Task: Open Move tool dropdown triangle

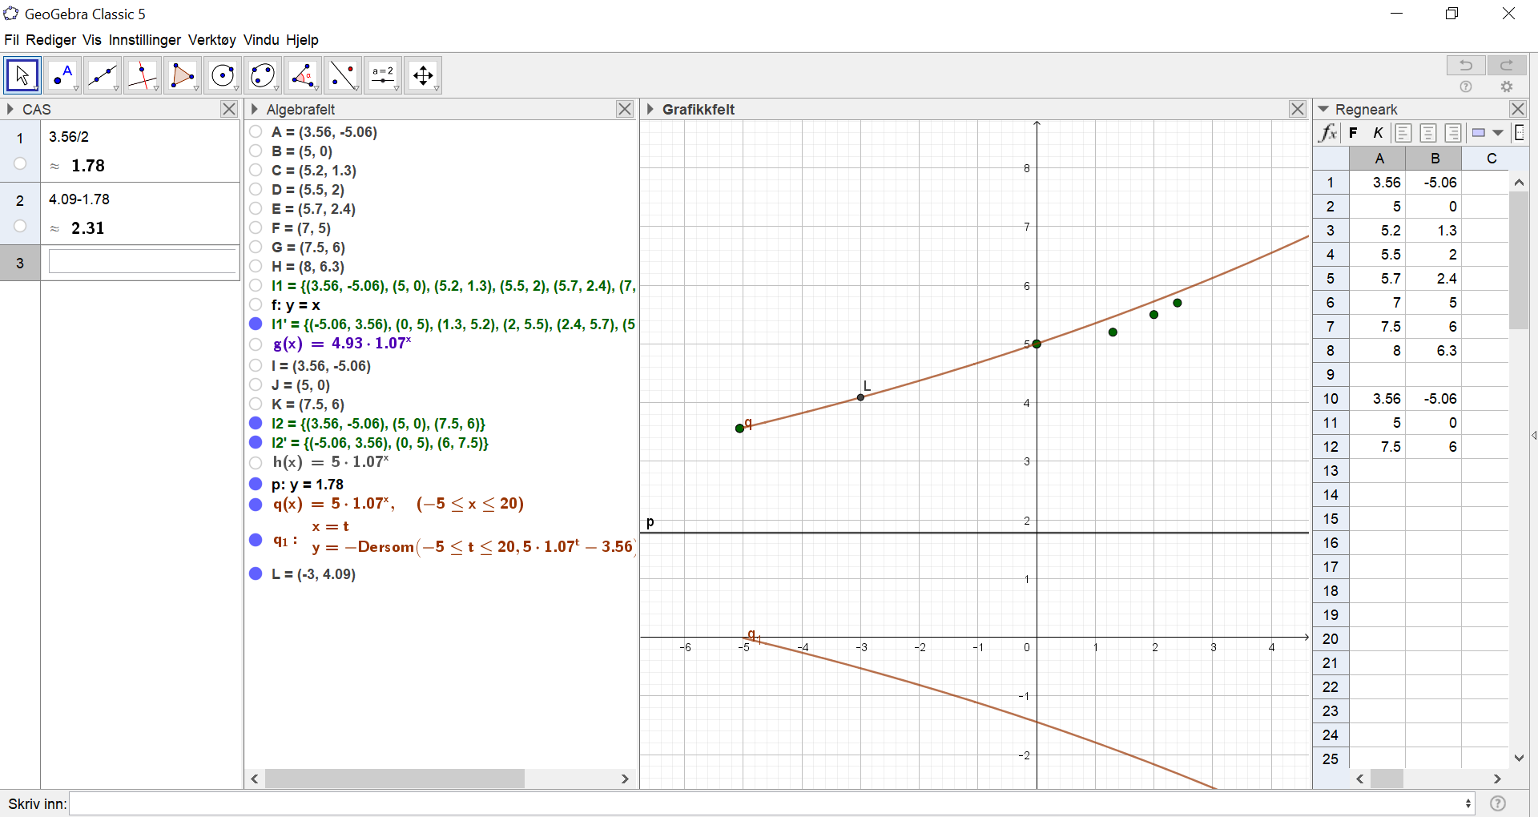Action: tap(36, 89)
